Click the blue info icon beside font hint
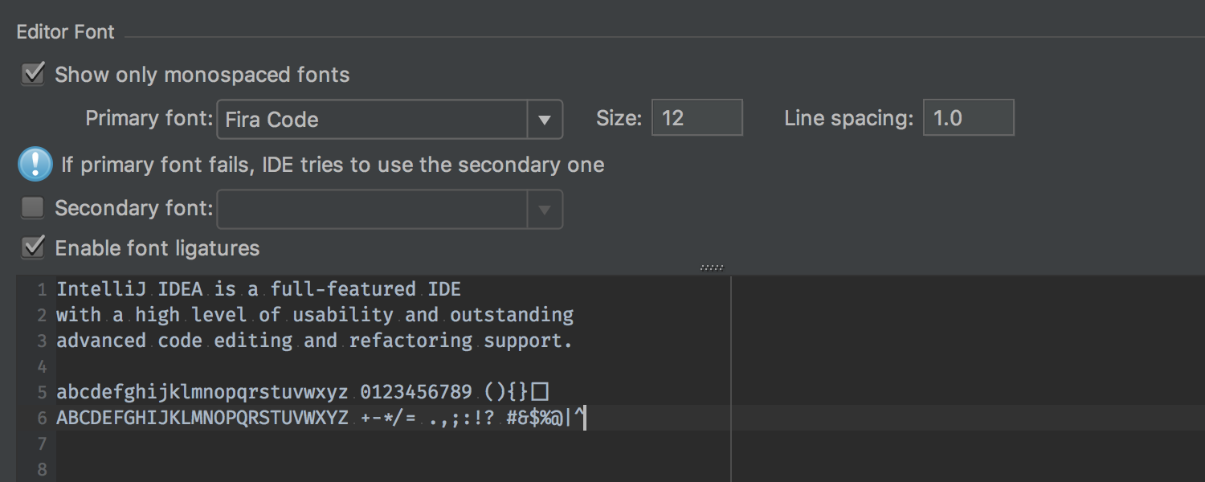 [35, 165]
